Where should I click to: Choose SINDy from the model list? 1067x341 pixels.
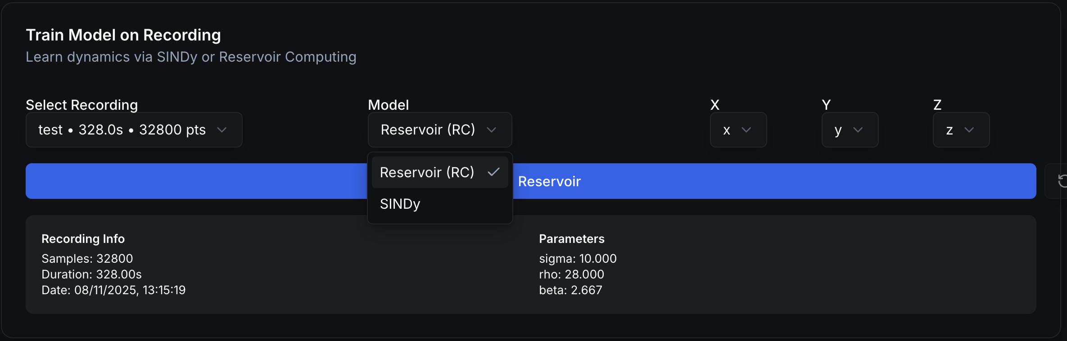point(400,204)
